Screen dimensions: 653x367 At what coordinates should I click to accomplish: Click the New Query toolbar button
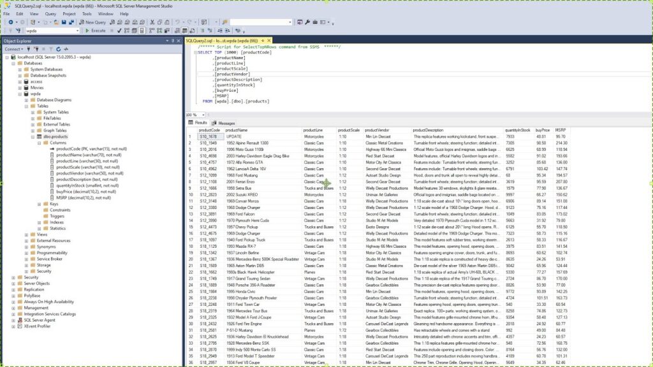(93, 22)
